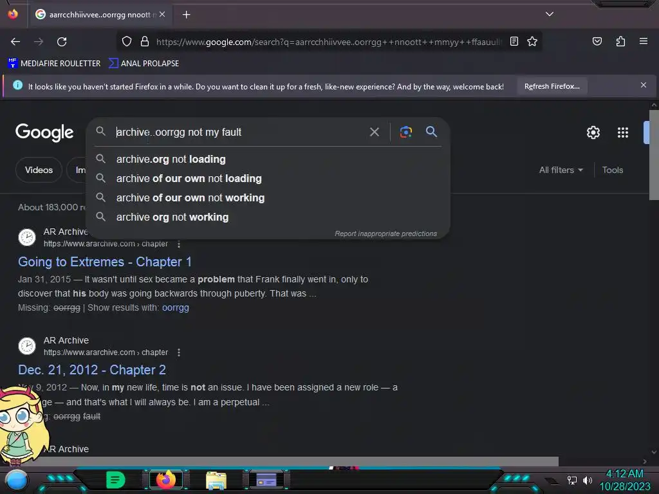Choose suggestion archive of our own not loading
The width and height of the screenshot is (659, 494).
coord(268,179)
